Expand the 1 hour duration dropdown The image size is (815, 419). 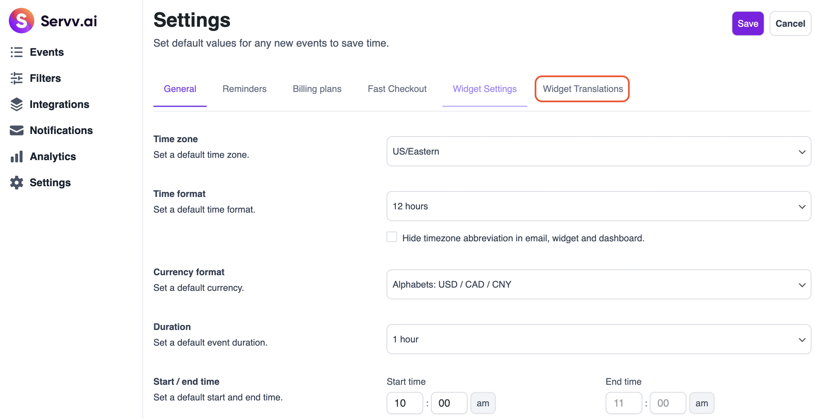coord(599,339)
